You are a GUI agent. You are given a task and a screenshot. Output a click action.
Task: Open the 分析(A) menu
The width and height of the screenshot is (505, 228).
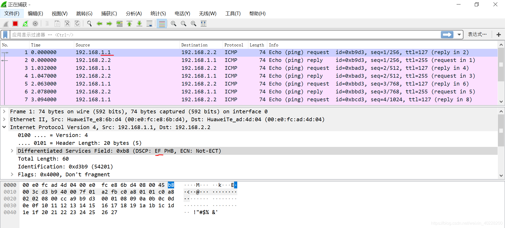point(134,14)
